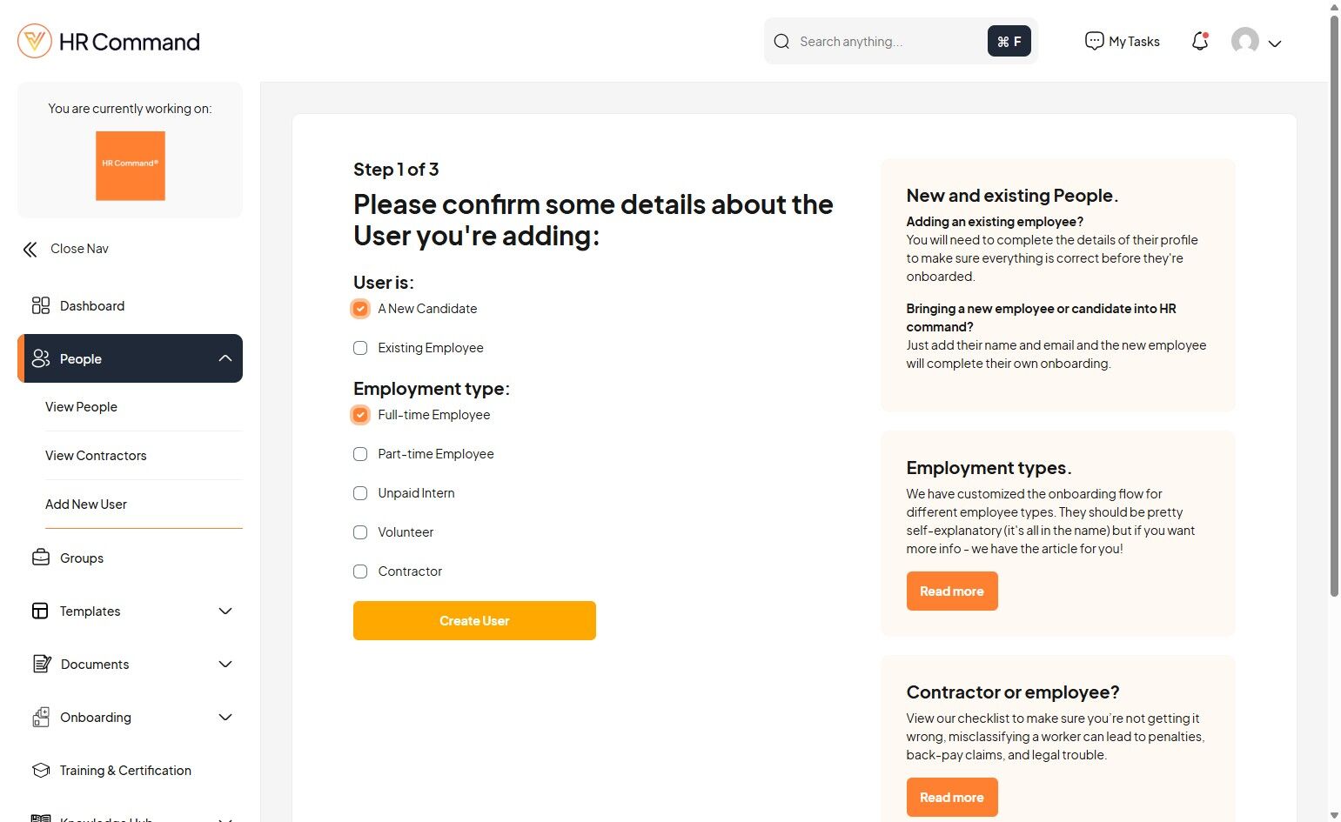
Task: Open View Contractors menu item
Action: pos(96,455)
